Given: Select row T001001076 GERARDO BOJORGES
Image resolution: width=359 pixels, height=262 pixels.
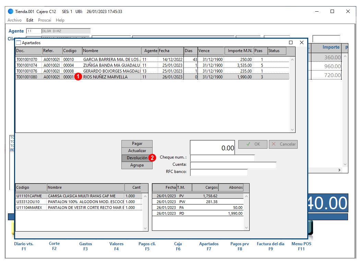Looking at the screenshot, I should (x=152, y=71).
